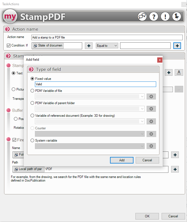Close the Add field dialog with red X

(160, 60)
